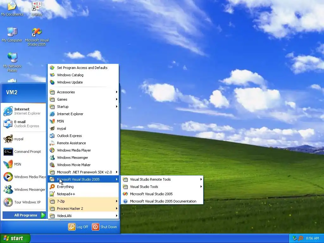324x243 pixels.
Task: Click the Remote Assistance icon
Action: pos(52,143)
